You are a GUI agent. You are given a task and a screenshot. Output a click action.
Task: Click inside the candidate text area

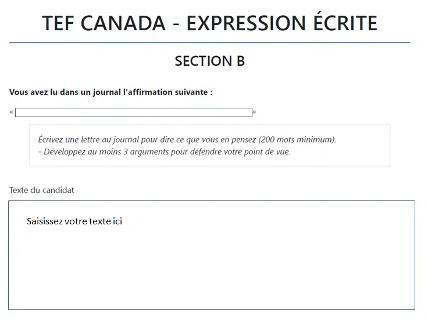pyautogui.click(x=212, y=255)
